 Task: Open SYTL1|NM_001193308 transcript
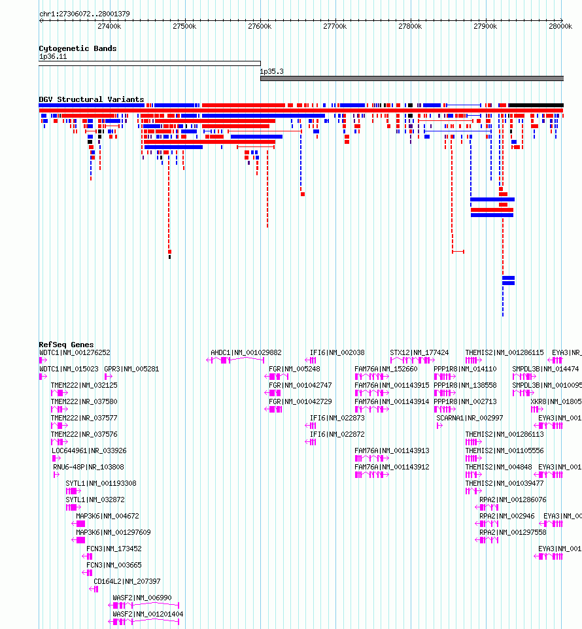[x=101, y=483]
